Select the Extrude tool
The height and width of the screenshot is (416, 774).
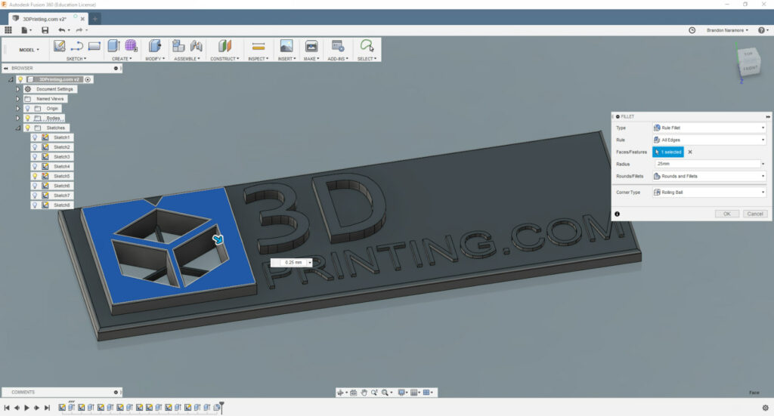point(113,46)
